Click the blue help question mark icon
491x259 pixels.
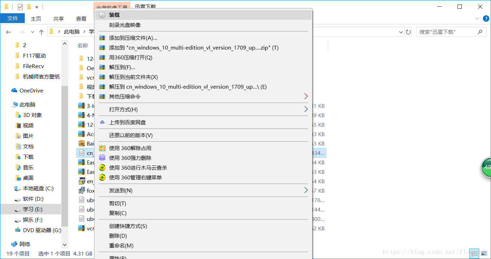486,18
